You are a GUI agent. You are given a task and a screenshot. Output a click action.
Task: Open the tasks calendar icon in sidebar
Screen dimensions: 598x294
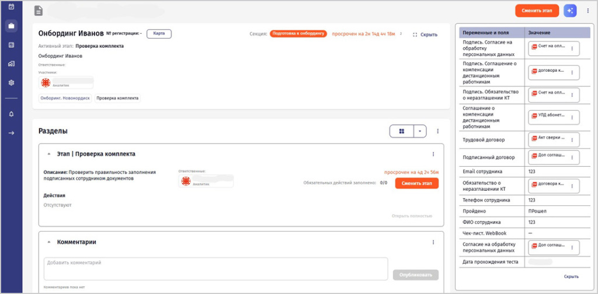coord(11,6)
